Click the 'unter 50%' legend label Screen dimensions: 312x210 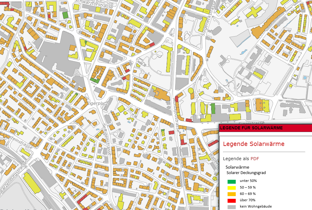(x=248, y=181)
